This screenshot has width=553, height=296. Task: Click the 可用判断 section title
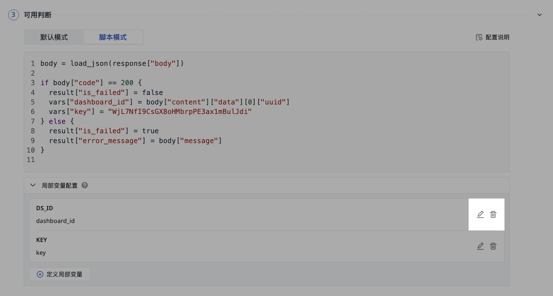[x=38, y=15]
